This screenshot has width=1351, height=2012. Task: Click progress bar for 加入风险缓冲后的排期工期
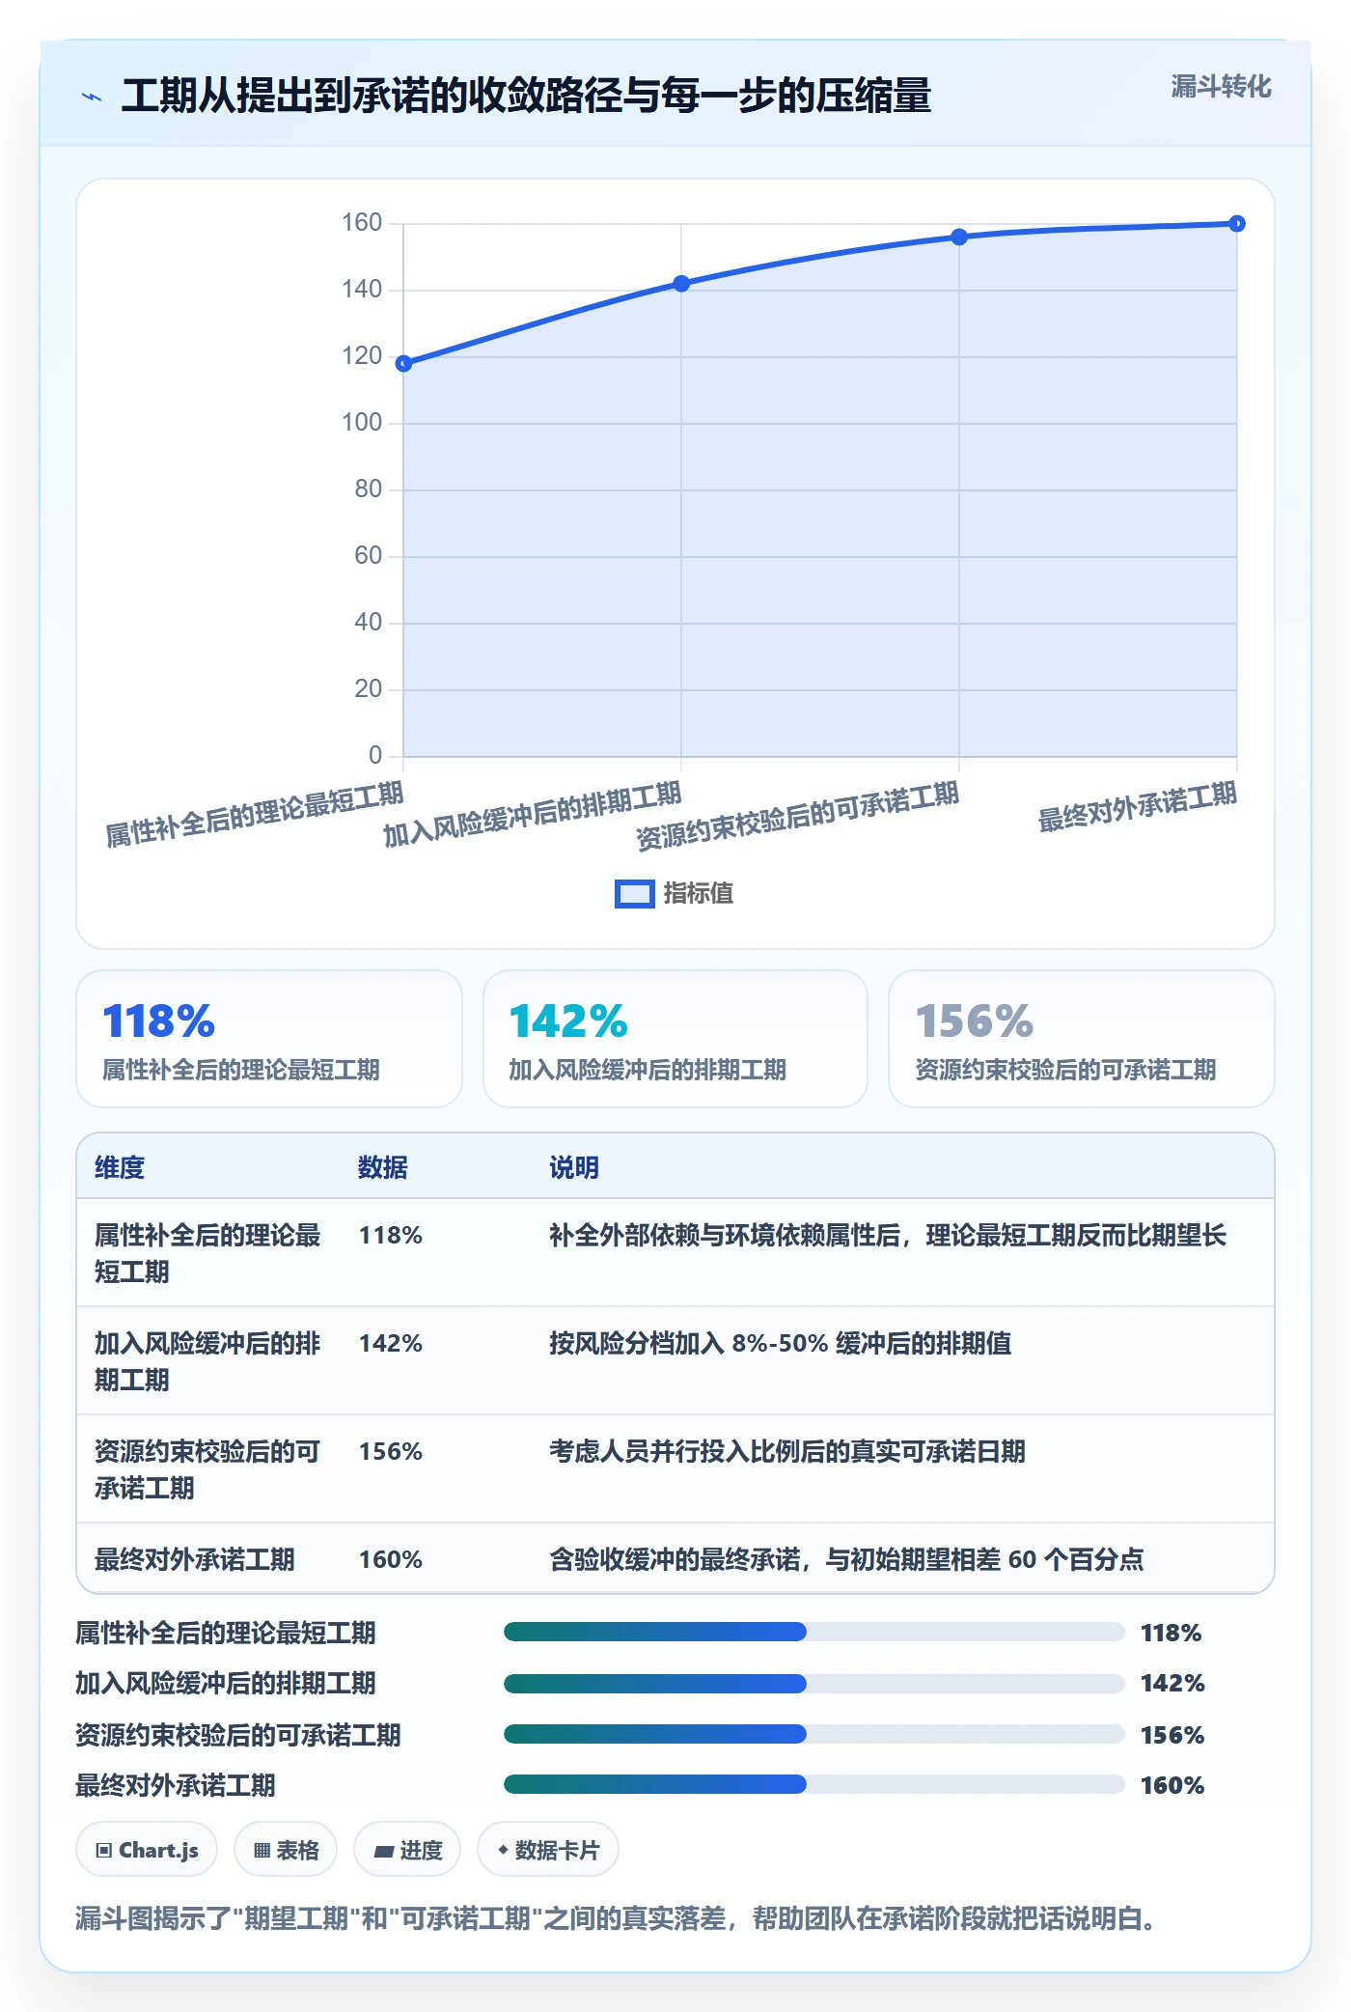click(813, 1683)
